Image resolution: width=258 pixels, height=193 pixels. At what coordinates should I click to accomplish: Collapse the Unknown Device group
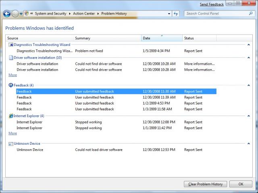pos(249,144)
